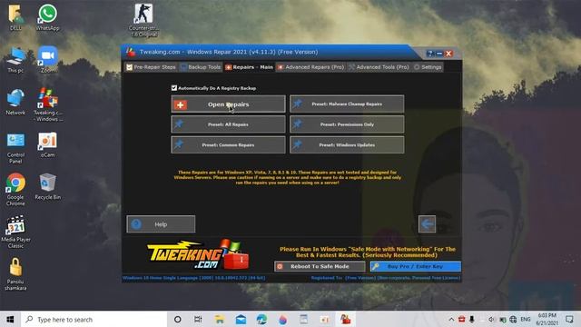Screen dimensions: 581x327
Task: Select the Pansilu shamkara desktop icon
Action: [15, 274]
